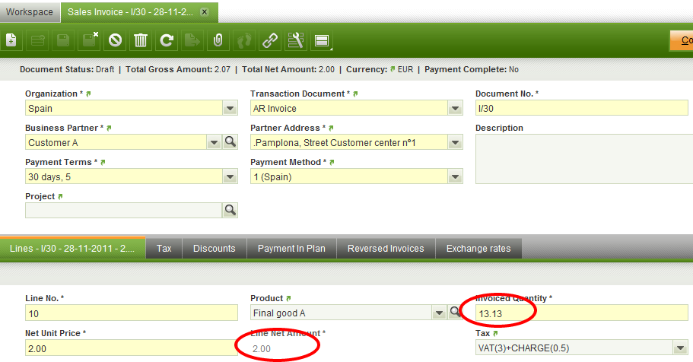Follow the green link arrow beside Business Partner

point(110,128)
